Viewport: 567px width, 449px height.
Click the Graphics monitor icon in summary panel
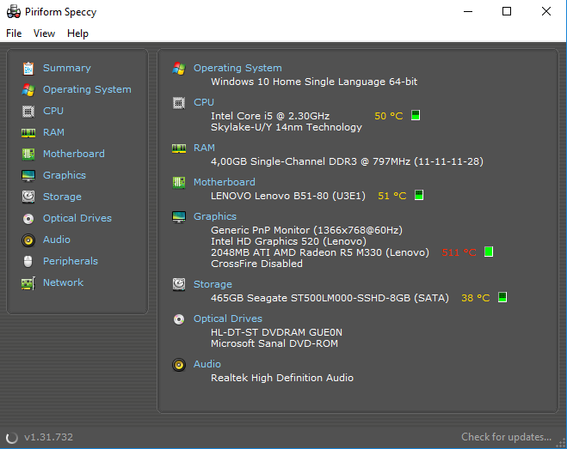[x=179, y=217]
